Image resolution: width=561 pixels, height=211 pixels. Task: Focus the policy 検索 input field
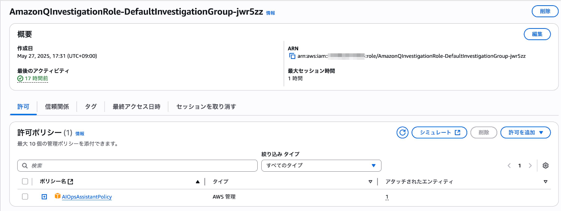tap(137, 166)
